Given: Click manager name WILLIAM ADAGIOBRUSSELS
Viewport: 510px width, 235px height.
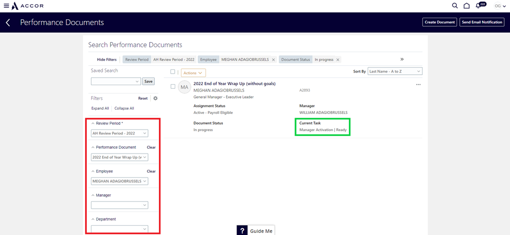Looking at the screenshot, I should click(323, 113).
